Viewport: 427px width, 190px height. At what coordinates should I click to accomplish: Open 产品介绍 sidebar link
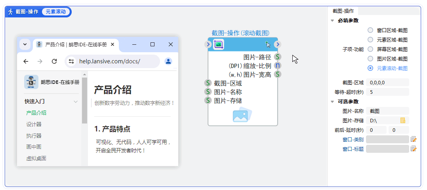pyautogui.click(x=36, y=113)
